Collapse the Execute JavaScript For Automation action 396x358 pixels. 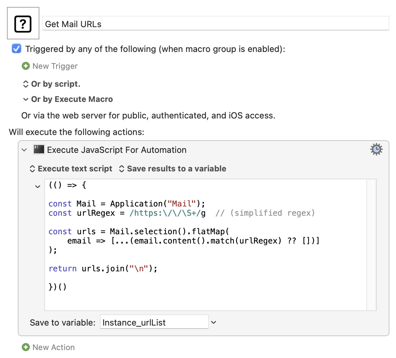coord(24,150)
